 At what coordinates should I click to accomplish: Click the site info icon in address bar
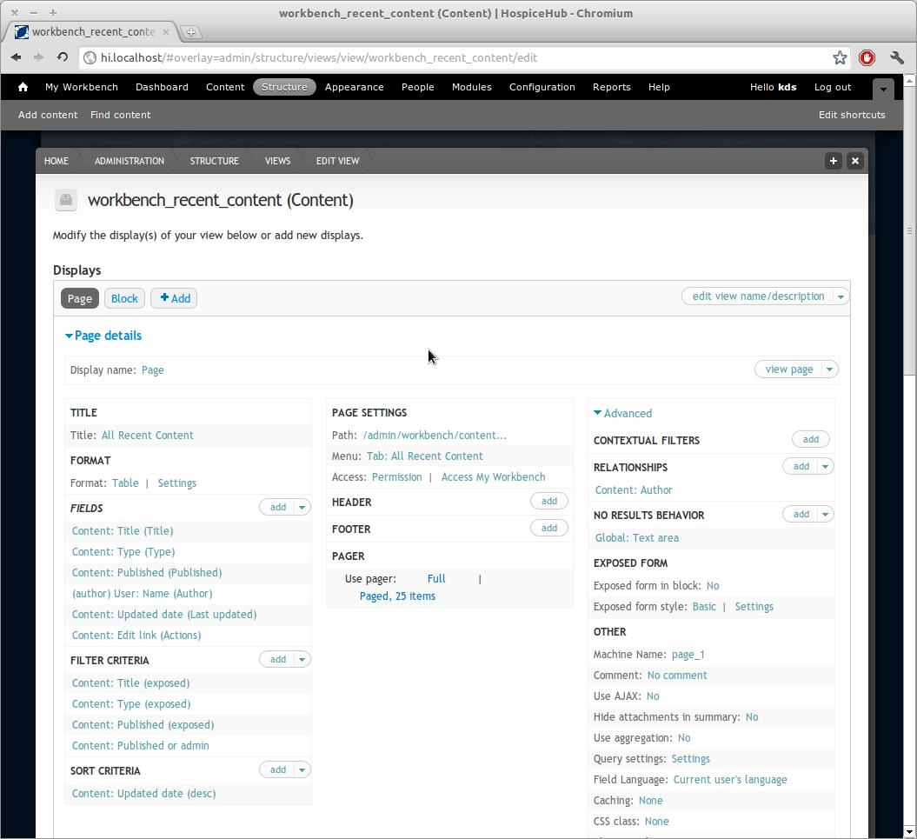coord(90,57)
